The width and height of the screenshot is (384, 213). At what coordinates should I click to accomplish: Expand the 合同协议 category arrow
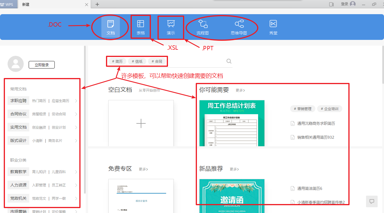pos(76,114)
